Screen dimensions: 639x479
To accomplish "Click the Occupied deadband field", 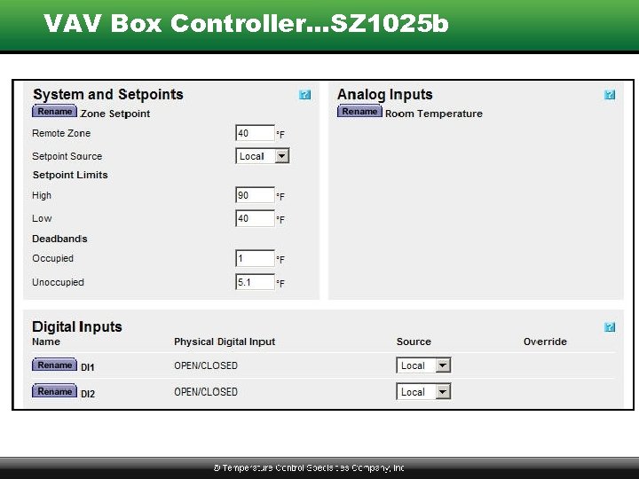I will click(255, 258).
